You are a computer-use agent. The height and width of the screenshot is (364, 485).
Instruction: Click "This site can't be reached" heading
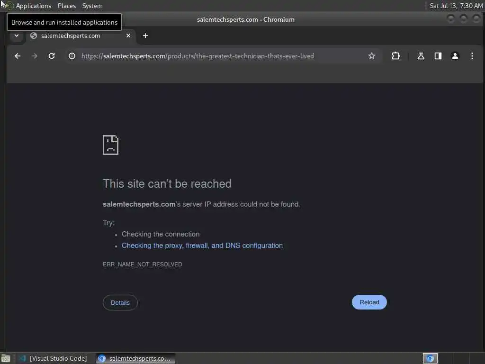tap(167, 184)
